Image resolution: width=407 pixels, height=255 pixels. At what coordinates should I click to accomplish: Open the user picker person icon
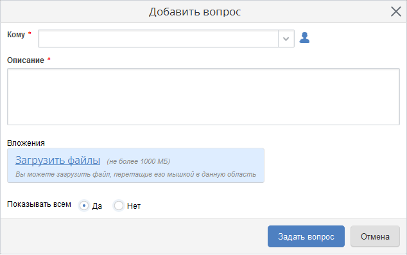[x=304, y=38]
